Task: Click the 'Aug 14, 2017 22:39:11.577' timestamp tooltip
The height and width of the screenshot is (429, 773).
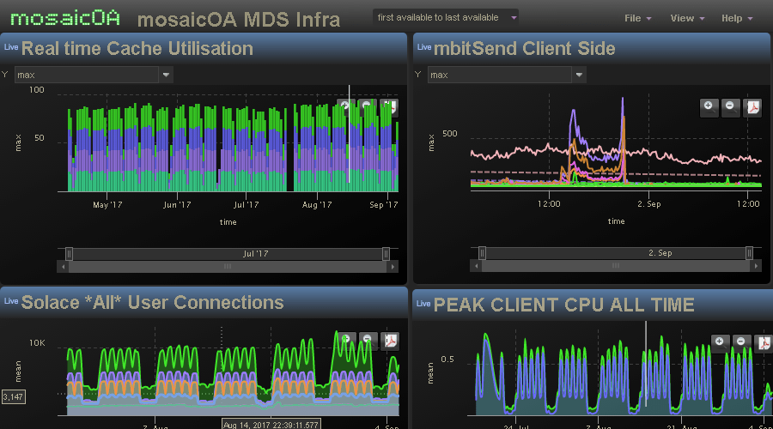Action: point(271,424)
